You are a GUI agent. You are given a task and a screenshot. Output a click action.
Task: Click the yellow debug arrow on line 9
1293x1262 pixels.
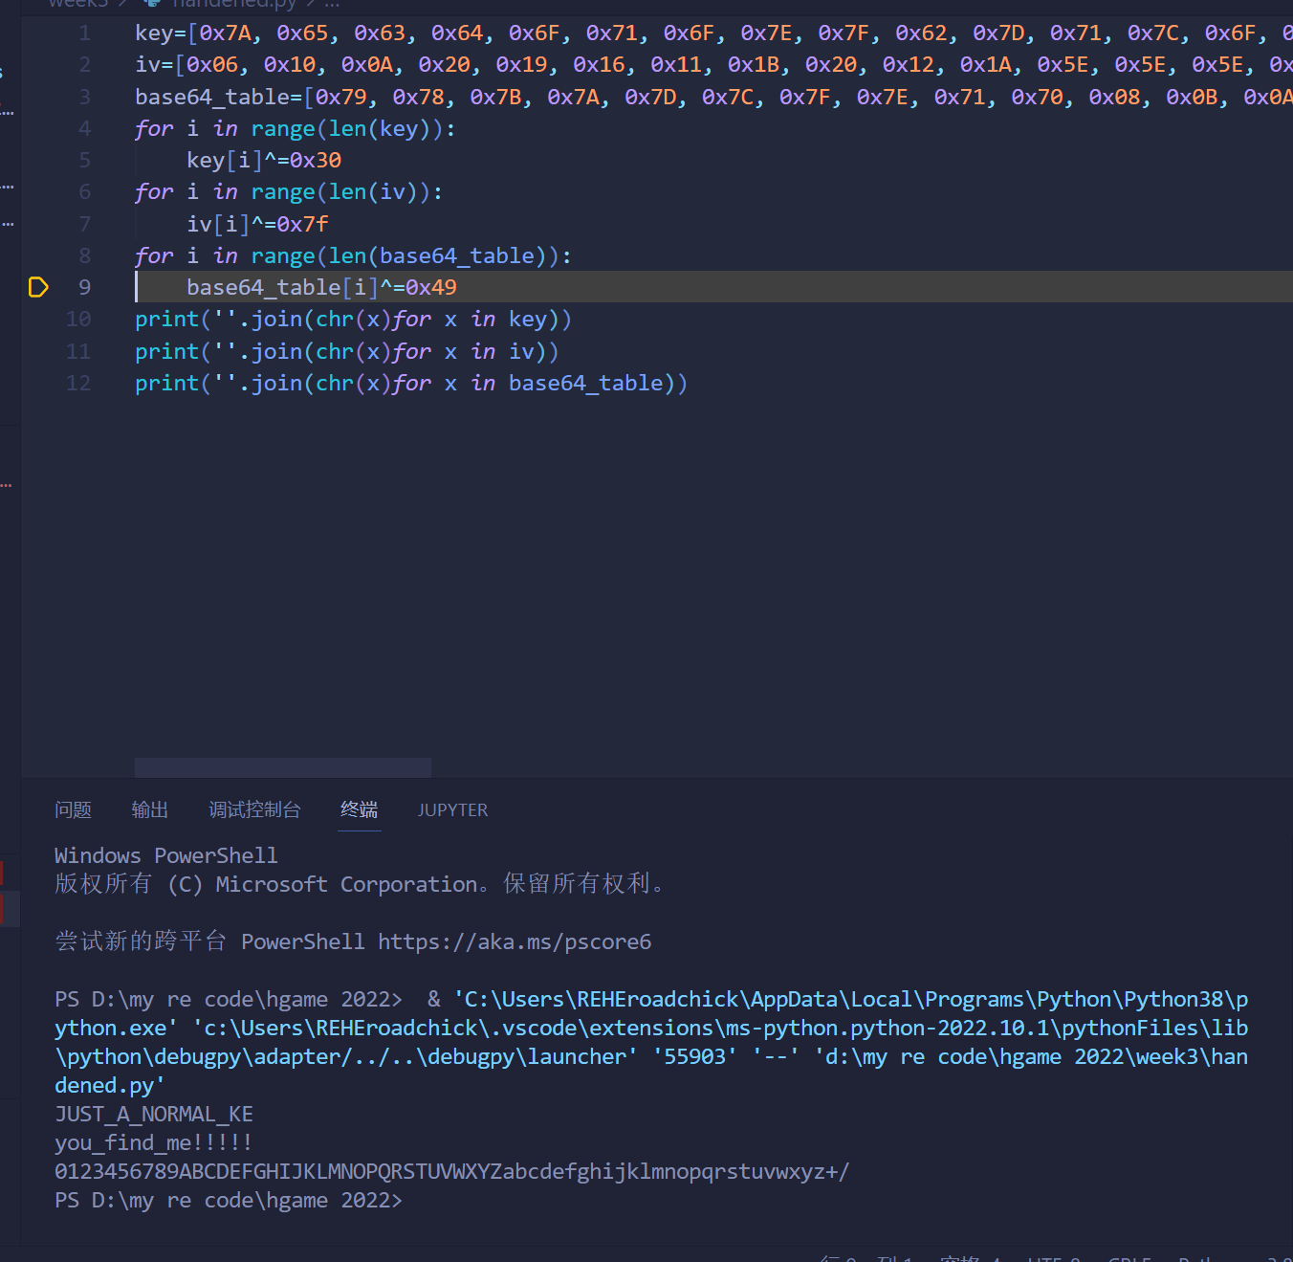[38, 287]
